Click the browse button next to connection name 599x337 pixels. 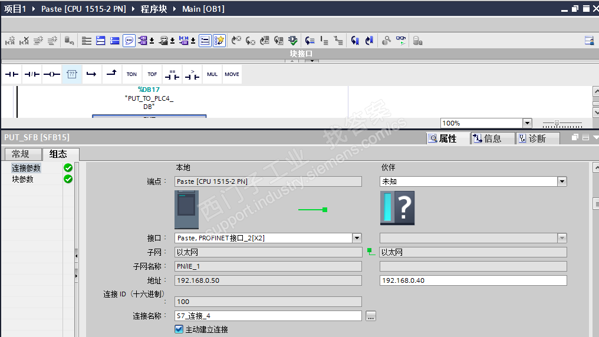pos(371,316)
